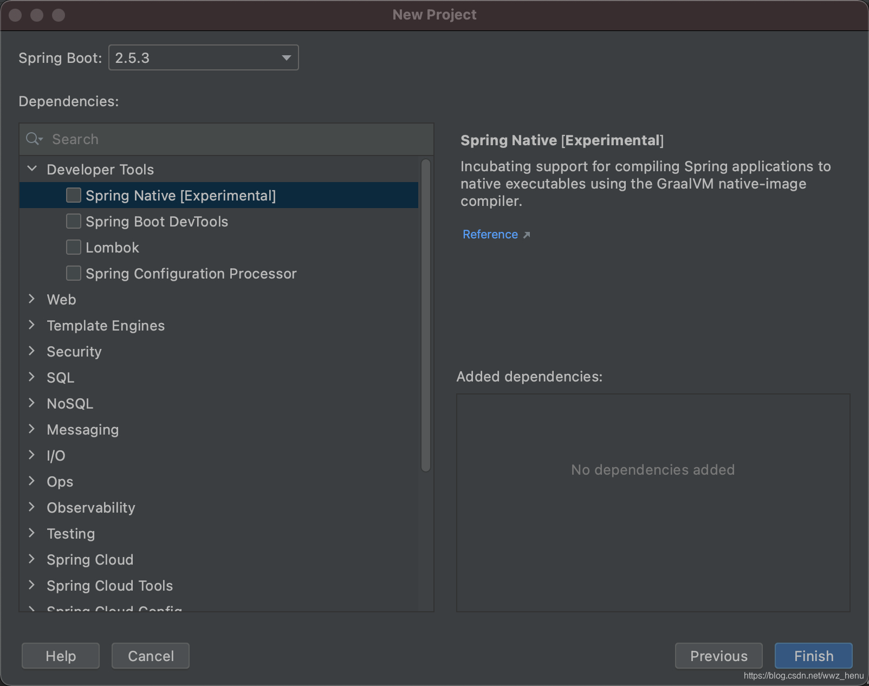The image size is (869, 686).
Task: Go back with the Previous button
Action: point(718,656)
